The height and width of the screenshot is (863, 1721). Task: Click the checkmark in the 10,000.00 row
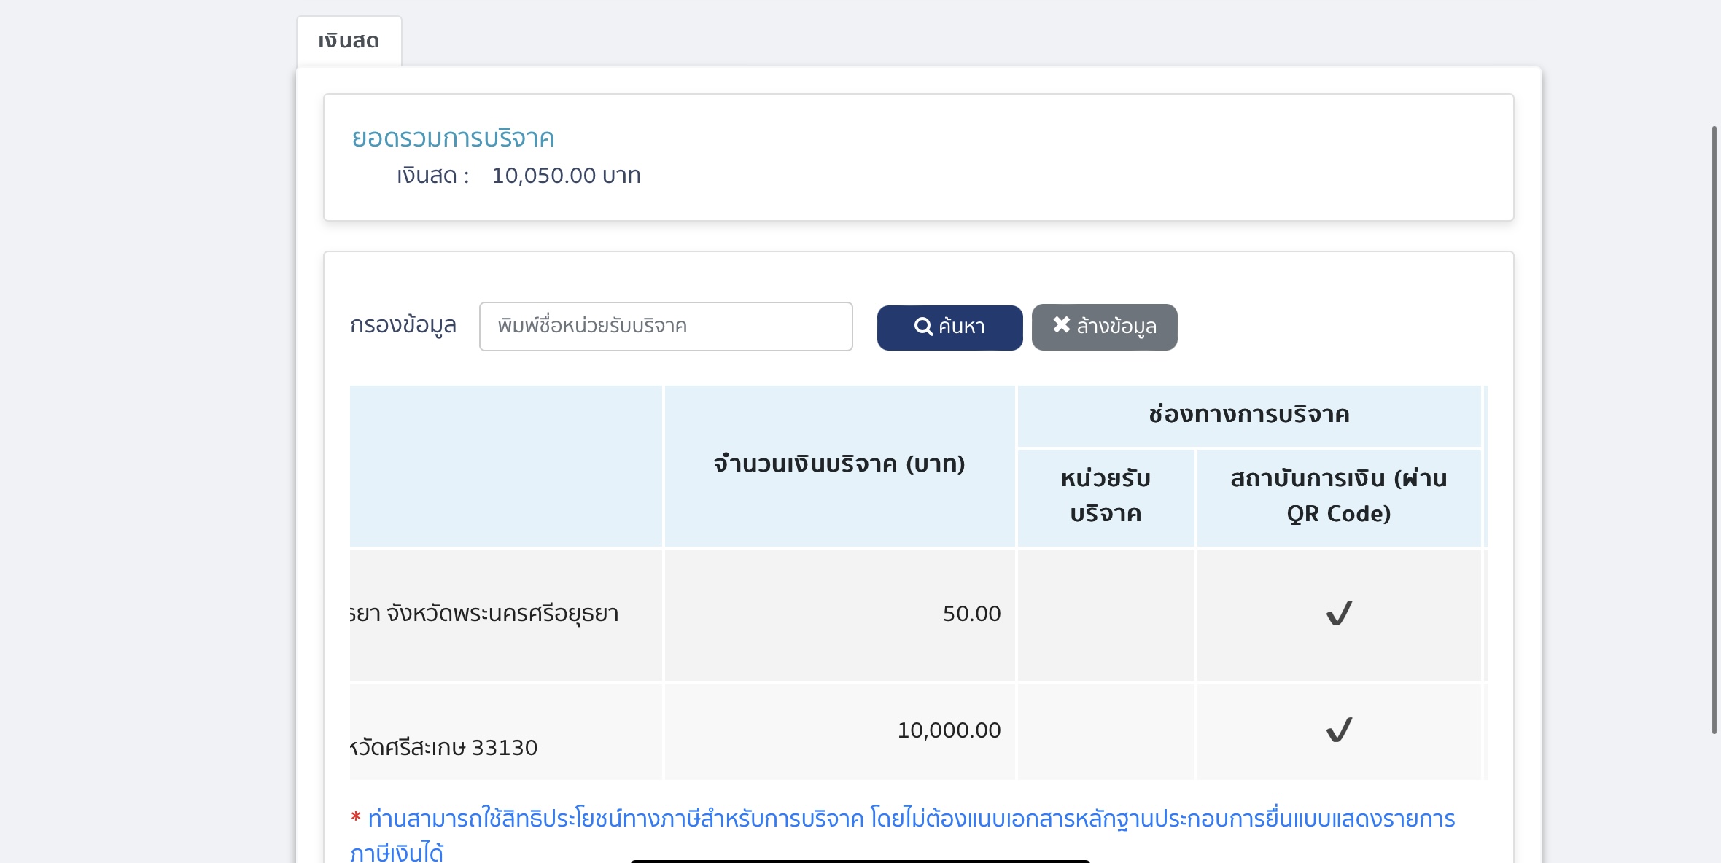[x=1339, y=730]
